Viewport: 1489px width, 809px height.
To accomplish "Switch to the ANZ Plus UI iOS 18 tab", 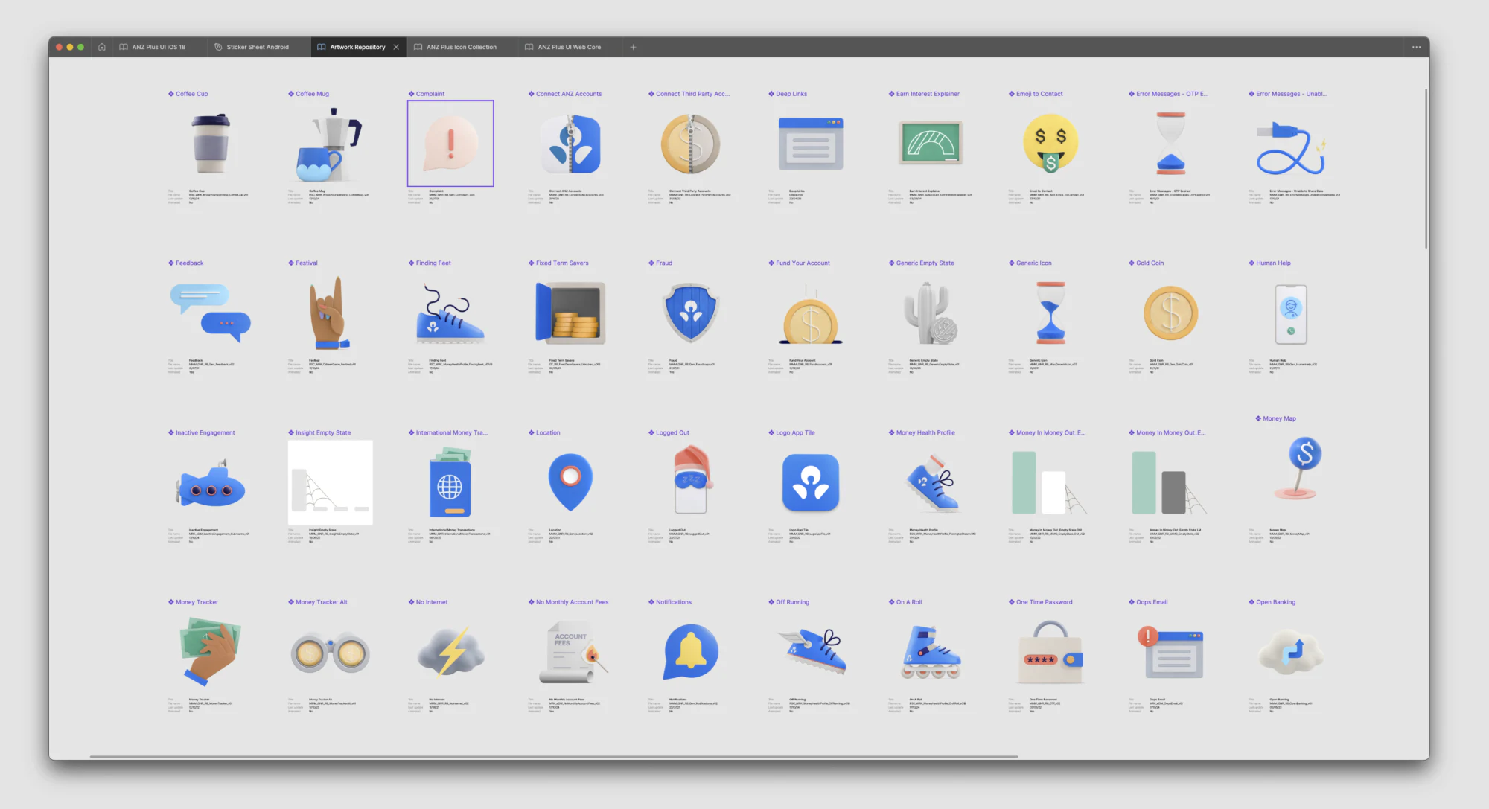I will (x=159, y=47).
